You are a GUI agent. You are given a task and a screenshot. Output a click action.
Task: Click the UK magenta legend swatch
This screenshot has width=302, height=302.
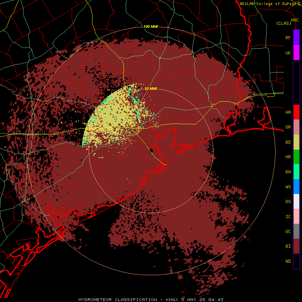[x=296, y=53]
